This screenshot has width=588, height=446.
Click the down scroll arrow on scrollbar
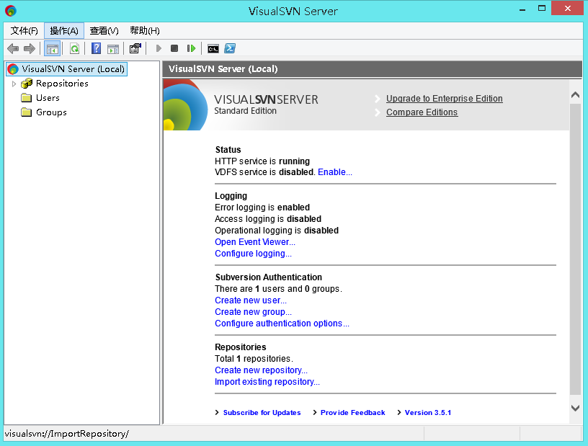coord(575,407)
